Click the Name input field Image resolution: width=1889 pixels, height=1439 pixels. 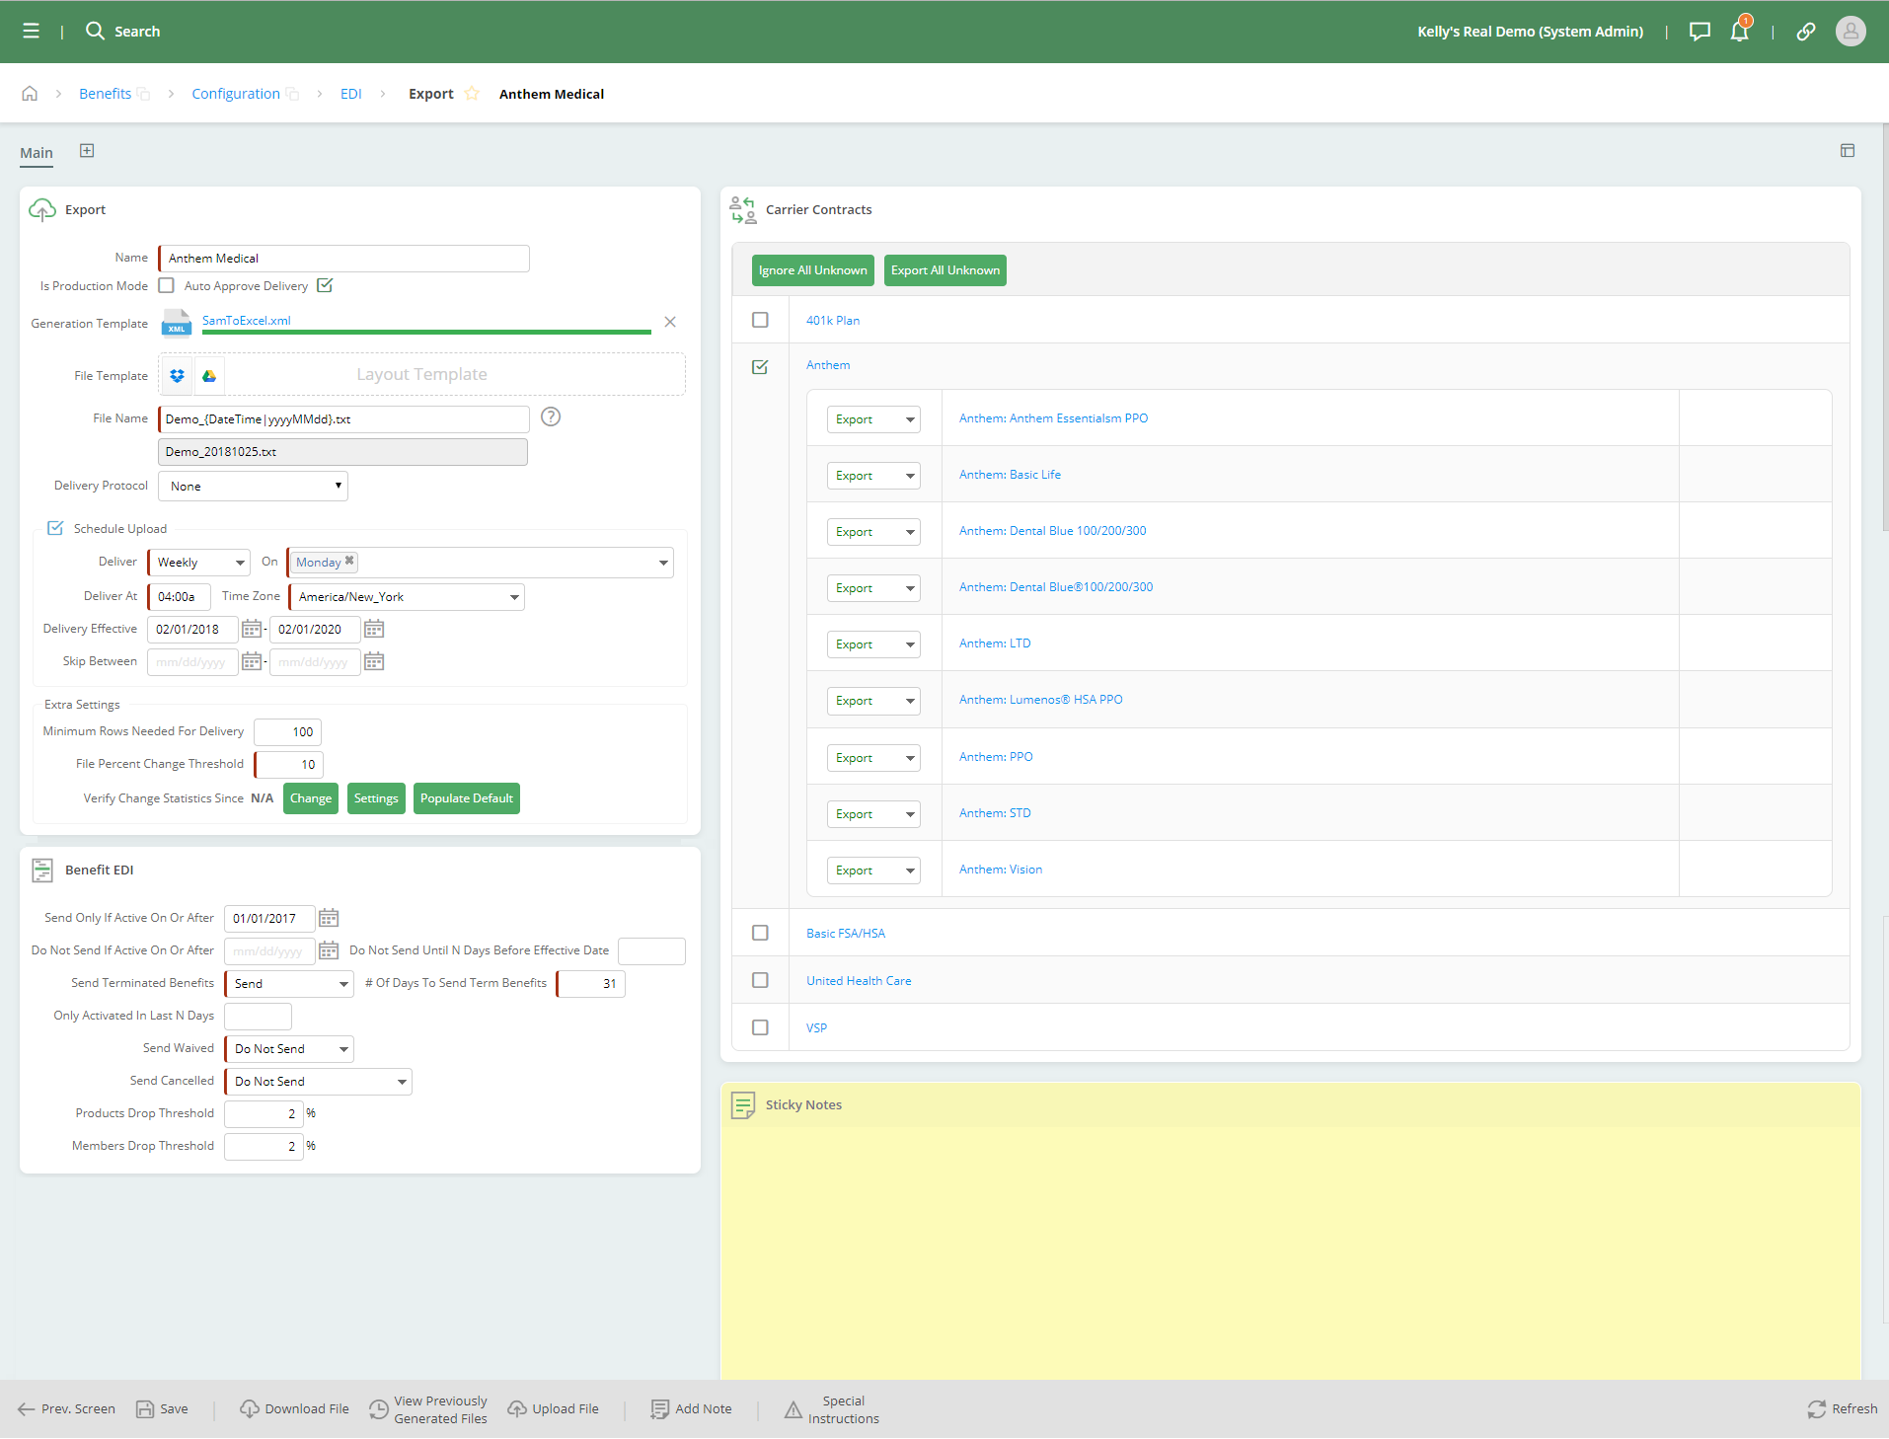coord(344,259)
